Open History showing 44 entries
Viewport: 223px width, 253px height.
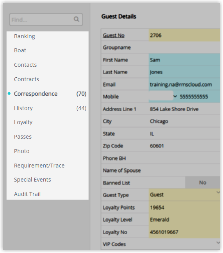48,108
